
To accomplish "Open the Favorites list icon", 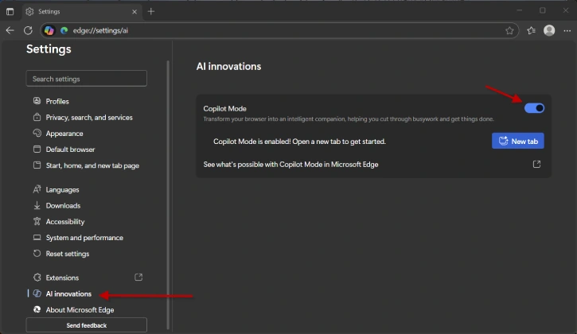I will click(x=531, y=30).
